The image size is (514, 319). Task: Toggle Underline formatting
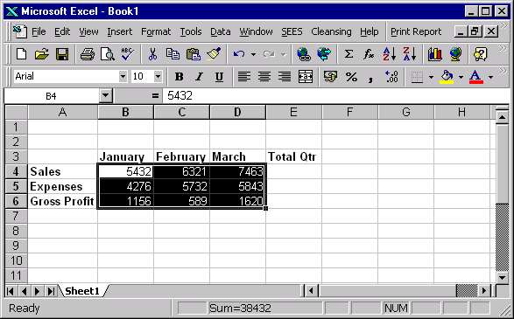pos(219,77)
